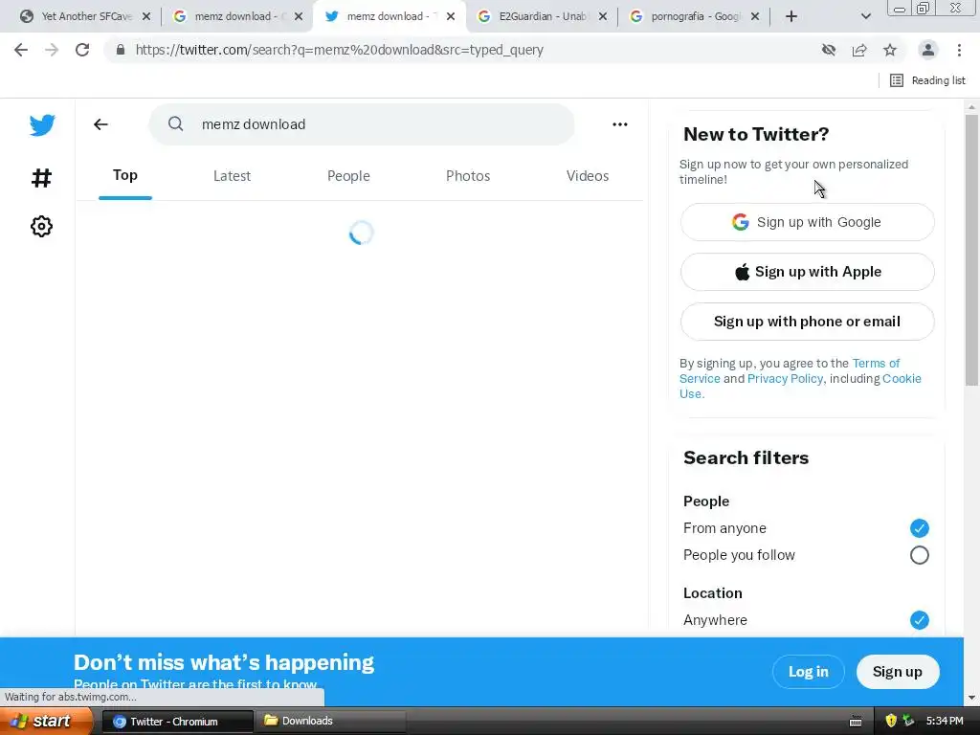
Task: Bookmark this page with the star icon
Action: pyautogui.click(x=890, y=50)
